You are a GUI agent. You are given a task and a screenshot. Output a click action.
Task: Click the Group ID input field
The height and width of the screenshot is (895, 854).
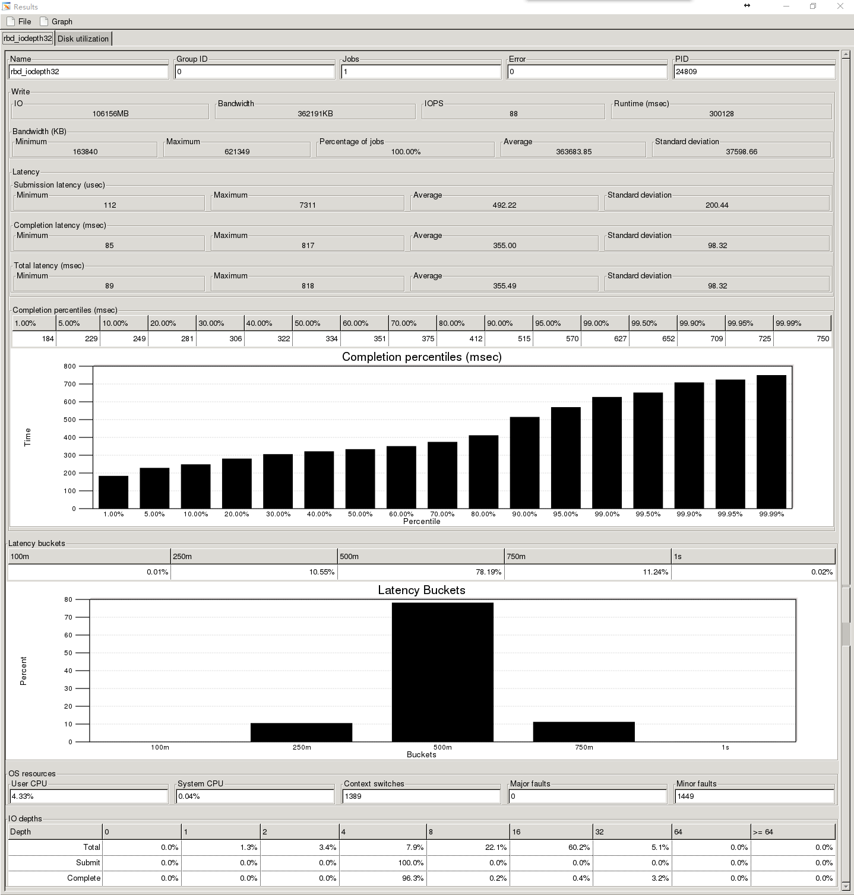255,71
